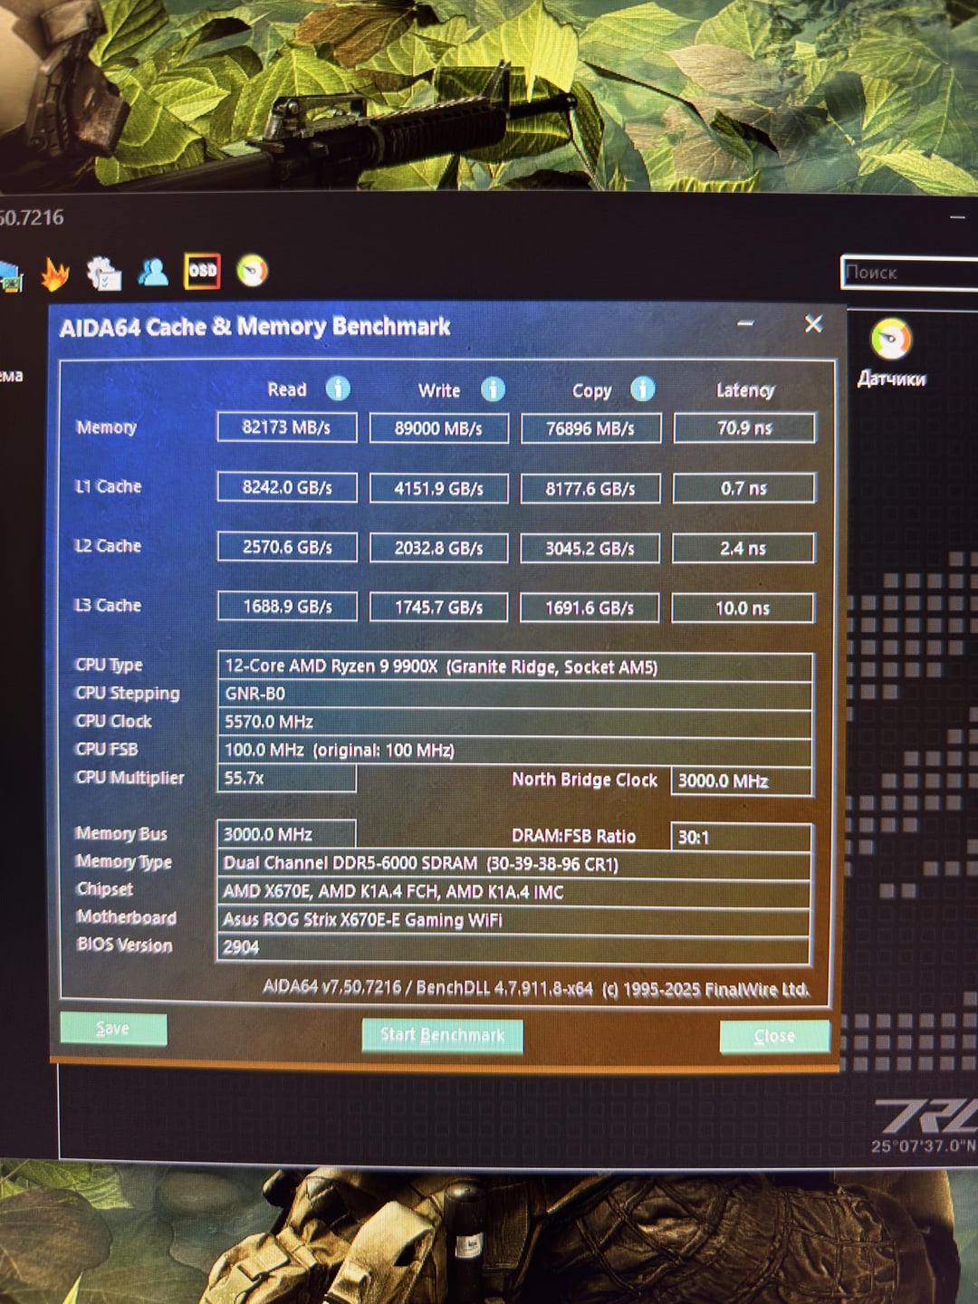The width and height of the screenshot is (978, 1304).
Task: Click Memory Type DDR5-6000 SDRAM field
Action: (513, 864)
